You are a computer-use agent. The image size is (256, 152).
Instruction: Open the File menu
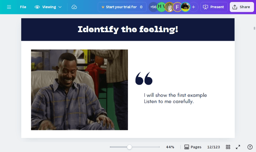tap(23, 7)
